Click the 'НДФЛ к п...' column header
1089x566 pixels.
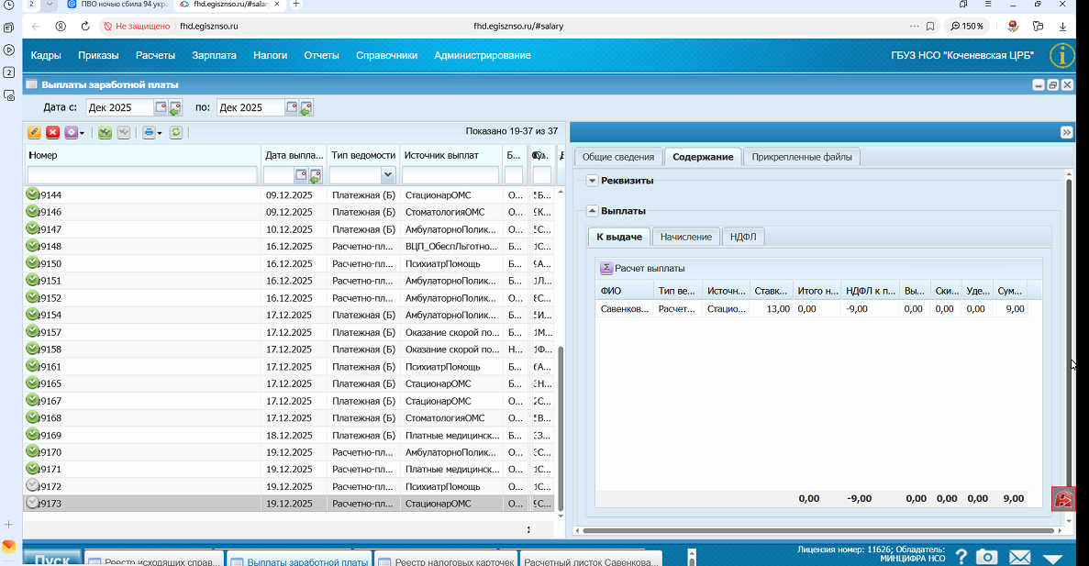tap(871, 291)
